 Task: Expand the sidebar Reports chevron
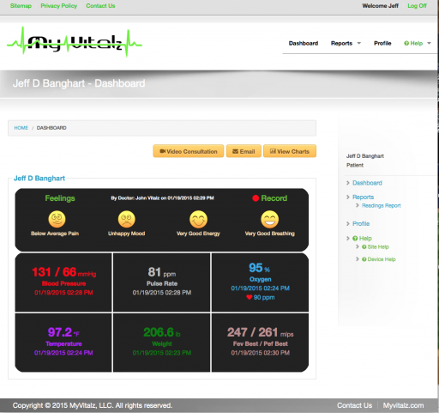click(x=348, y=197)
